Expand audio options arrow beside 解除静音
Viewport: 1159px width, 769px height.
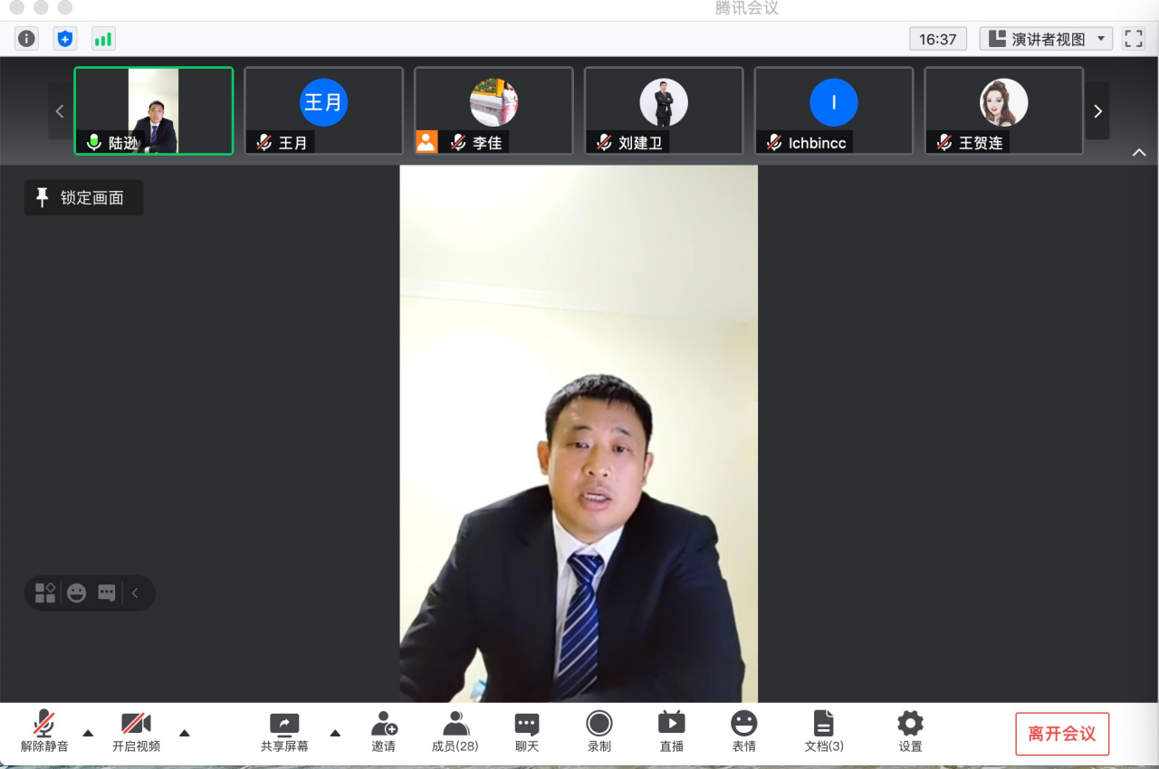tap(88, 733)
